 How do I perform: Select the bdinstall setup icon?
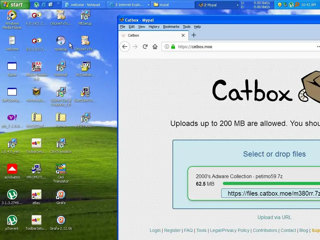click(x=61, y=69)
